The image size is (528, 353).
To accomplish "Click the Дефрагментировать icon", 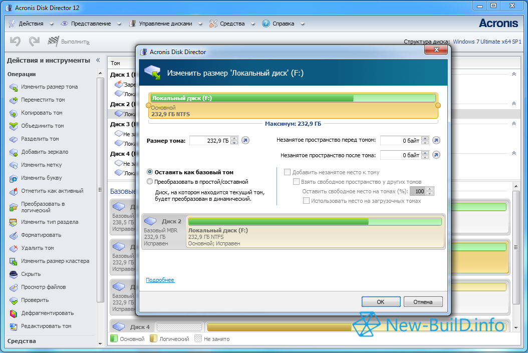I will 14,313.
